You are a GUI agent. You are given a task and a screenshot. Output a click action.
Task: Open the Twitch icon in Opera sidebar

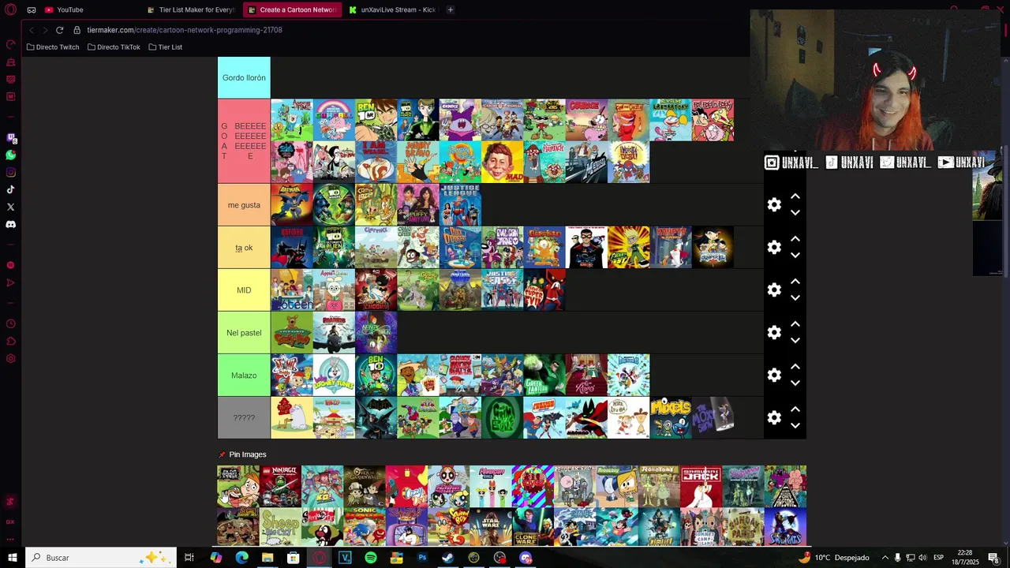pos(11,138)
